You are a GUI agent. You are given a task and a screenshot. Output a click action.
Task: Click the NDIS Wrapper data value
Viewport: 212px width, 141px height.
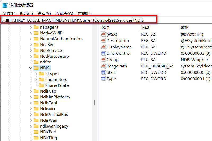pyautogui.click(x=195, y=60)
